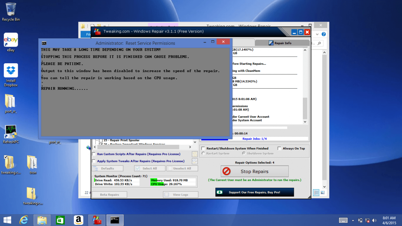The height and width of the screenshot is (226, 402).
Task: Enable Run Custom Scripts After Repairs
Action: point(94,154)
